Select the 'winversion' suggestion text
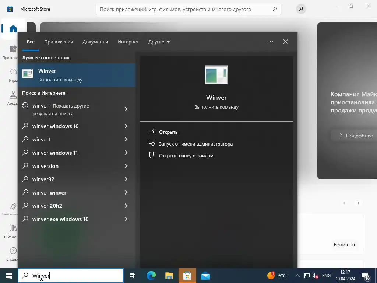This screenshot has height=283, width=377. tap(45, 166)
